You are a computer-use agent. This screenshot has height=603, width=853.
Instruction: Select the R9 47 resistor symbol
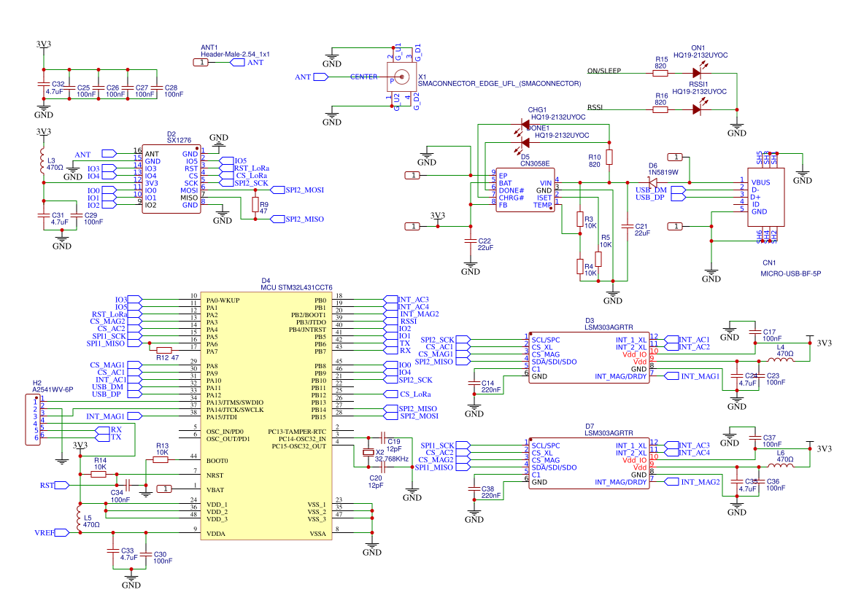[255, 206]
